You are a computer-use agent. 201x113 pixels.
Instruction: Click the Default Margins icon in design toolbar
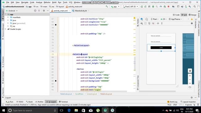[x=153, y=23]
